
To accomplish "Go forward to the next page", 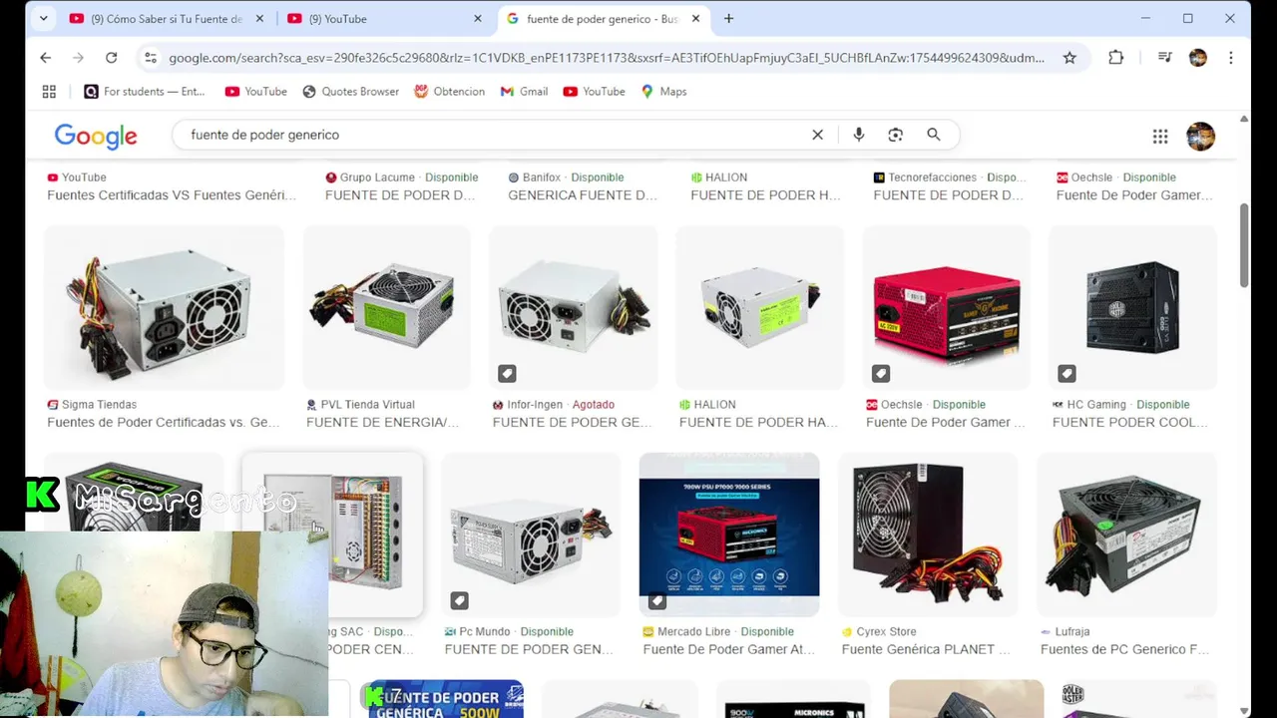I will tap(78, 58).
